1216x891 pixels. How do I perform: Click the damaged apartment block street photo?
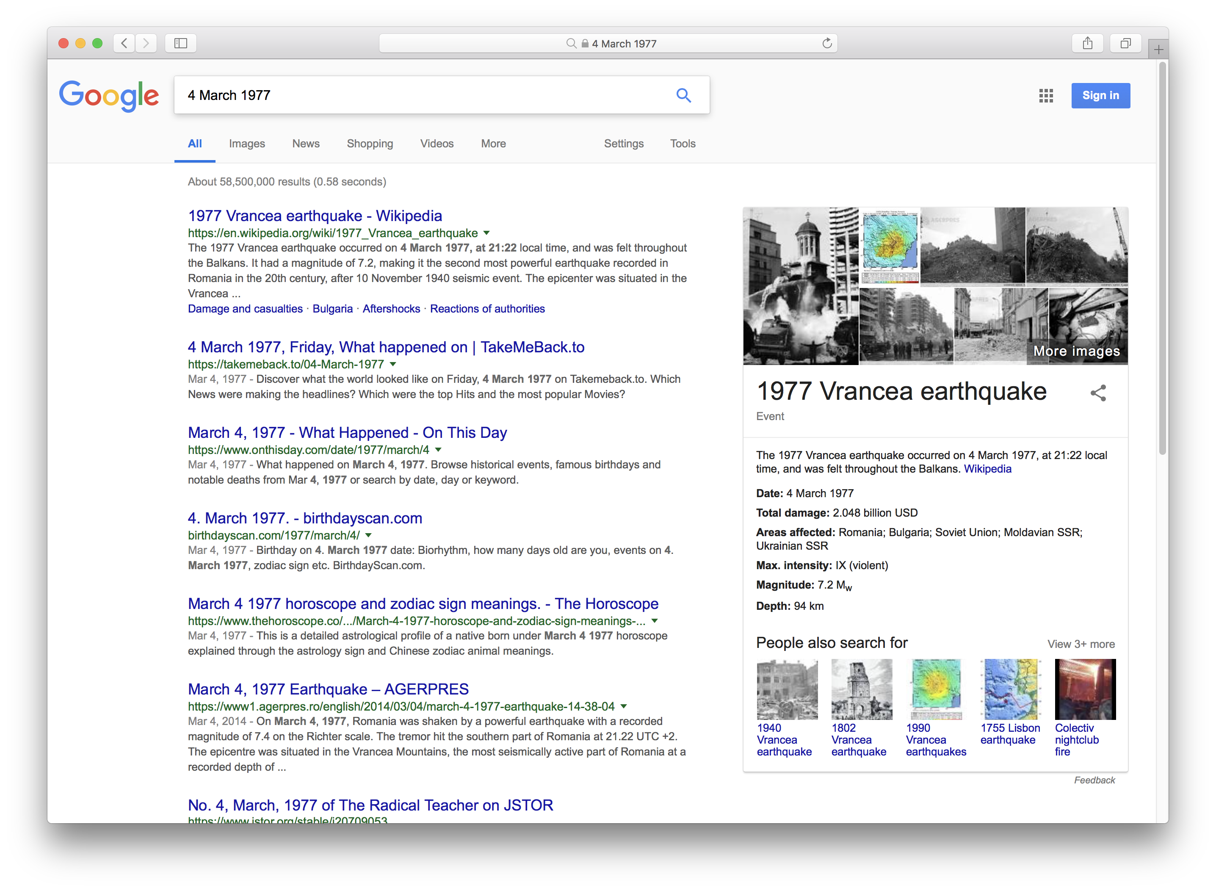[906, 327]
